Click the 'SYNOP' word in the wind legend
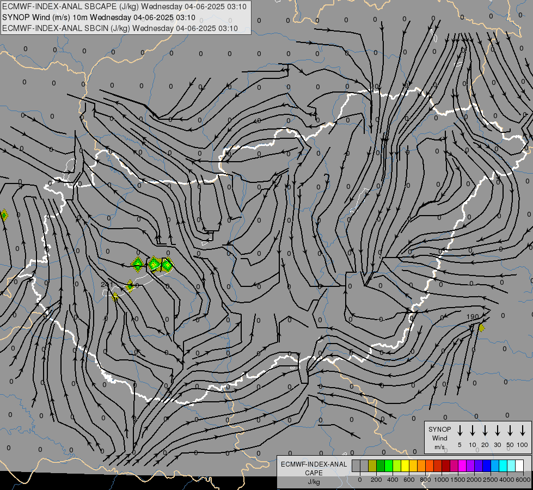The height and width of the screenshot is (490, 533). pos(439,429)
